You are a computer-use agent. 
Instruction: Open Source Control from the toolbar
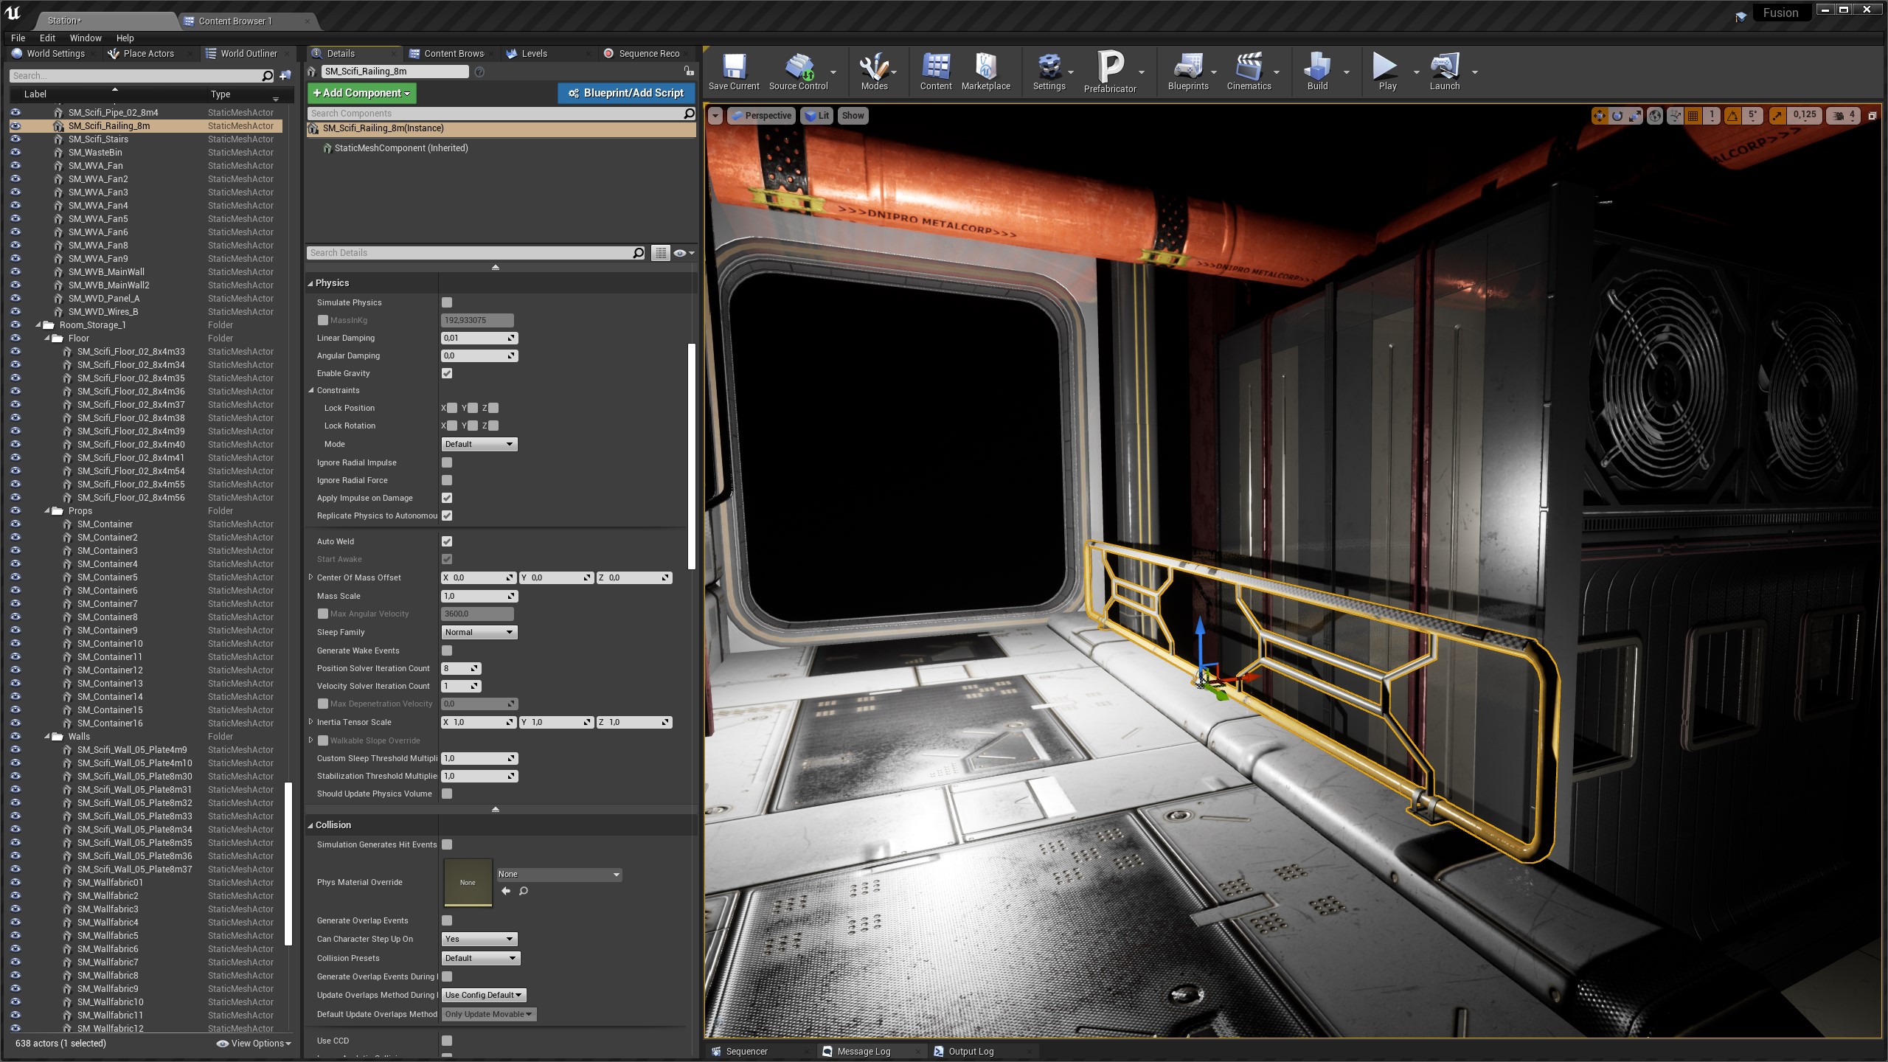tap(799, 72)
